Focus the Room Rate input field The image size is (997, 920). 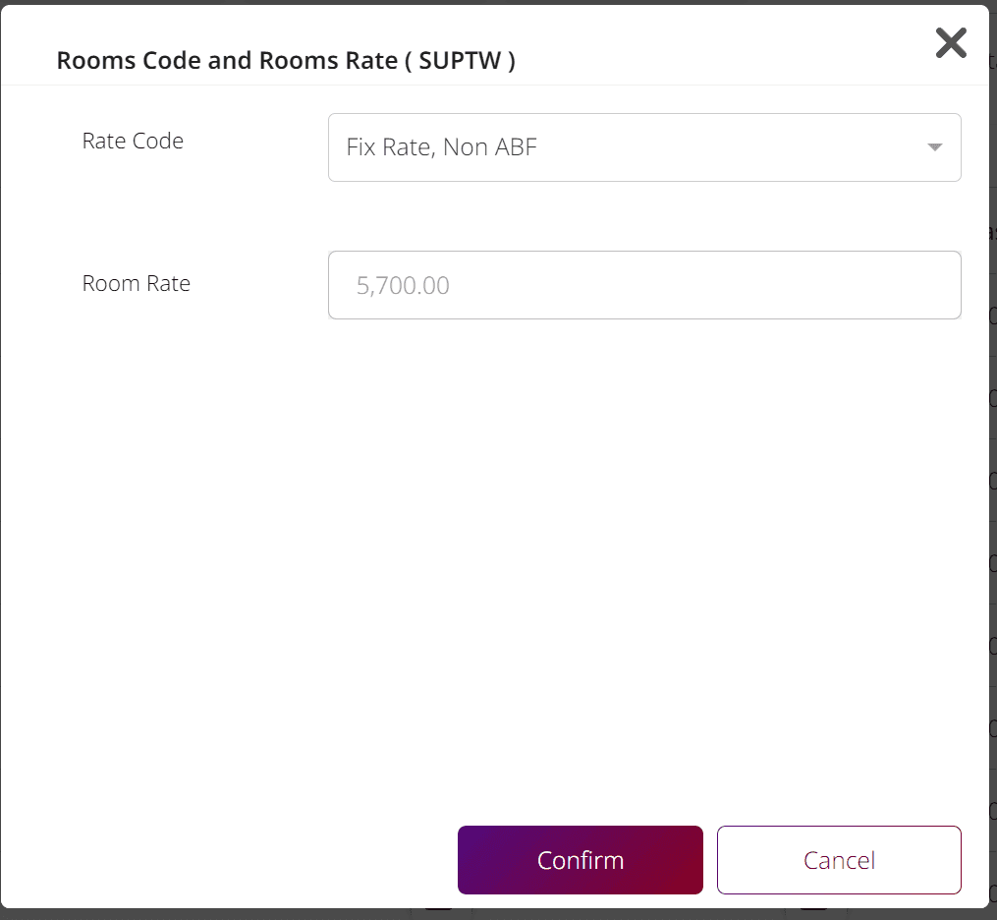[644, 285]
